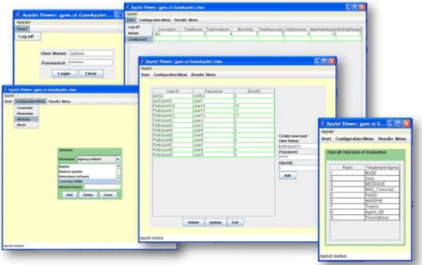Select Config Data in the open Start menu
Screen dimensions: 422x265
(x=138, y=40)
